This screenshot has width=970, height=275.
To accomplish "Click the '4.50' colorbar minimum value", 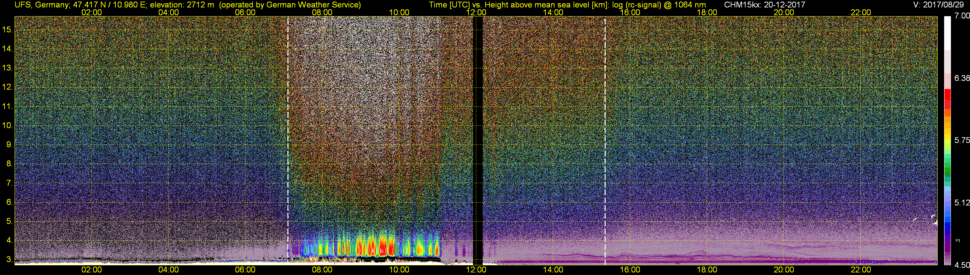I will click(x=962, y=265).
